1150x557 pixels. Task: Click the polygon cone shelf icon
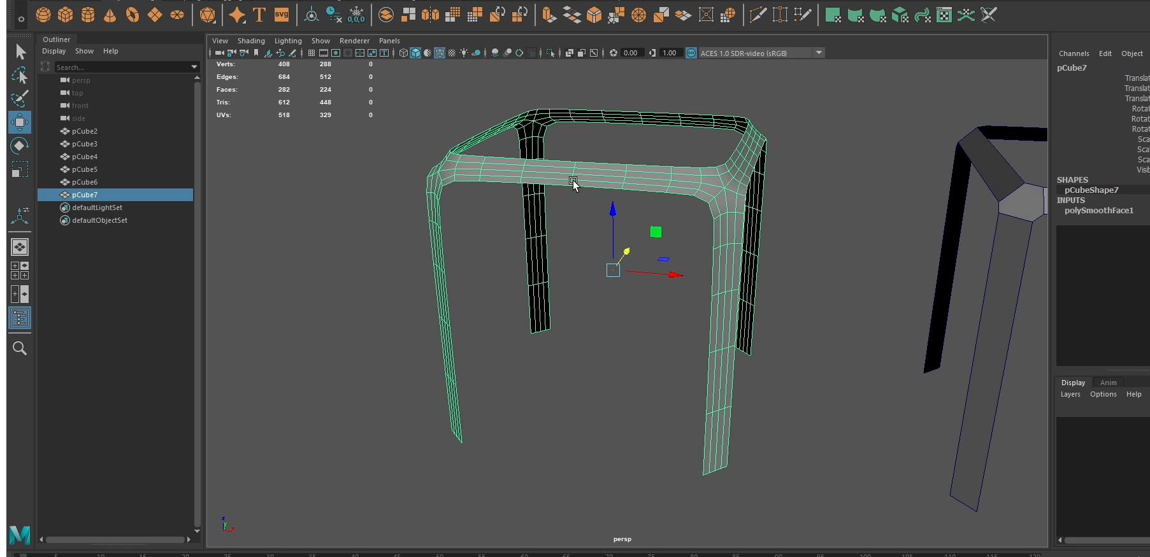tap(110, 15)
